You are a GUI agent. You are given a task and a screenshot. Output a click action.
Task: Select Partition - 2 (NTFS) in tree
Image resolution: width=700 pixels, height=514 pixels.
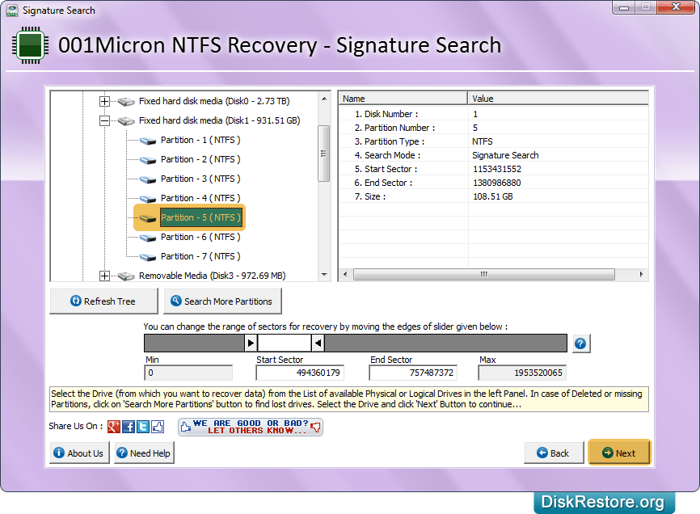point(200,159)
